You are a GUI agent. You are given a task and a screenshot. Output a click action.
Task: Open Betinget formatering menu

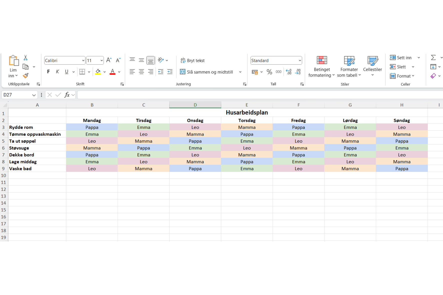(321, 66)
